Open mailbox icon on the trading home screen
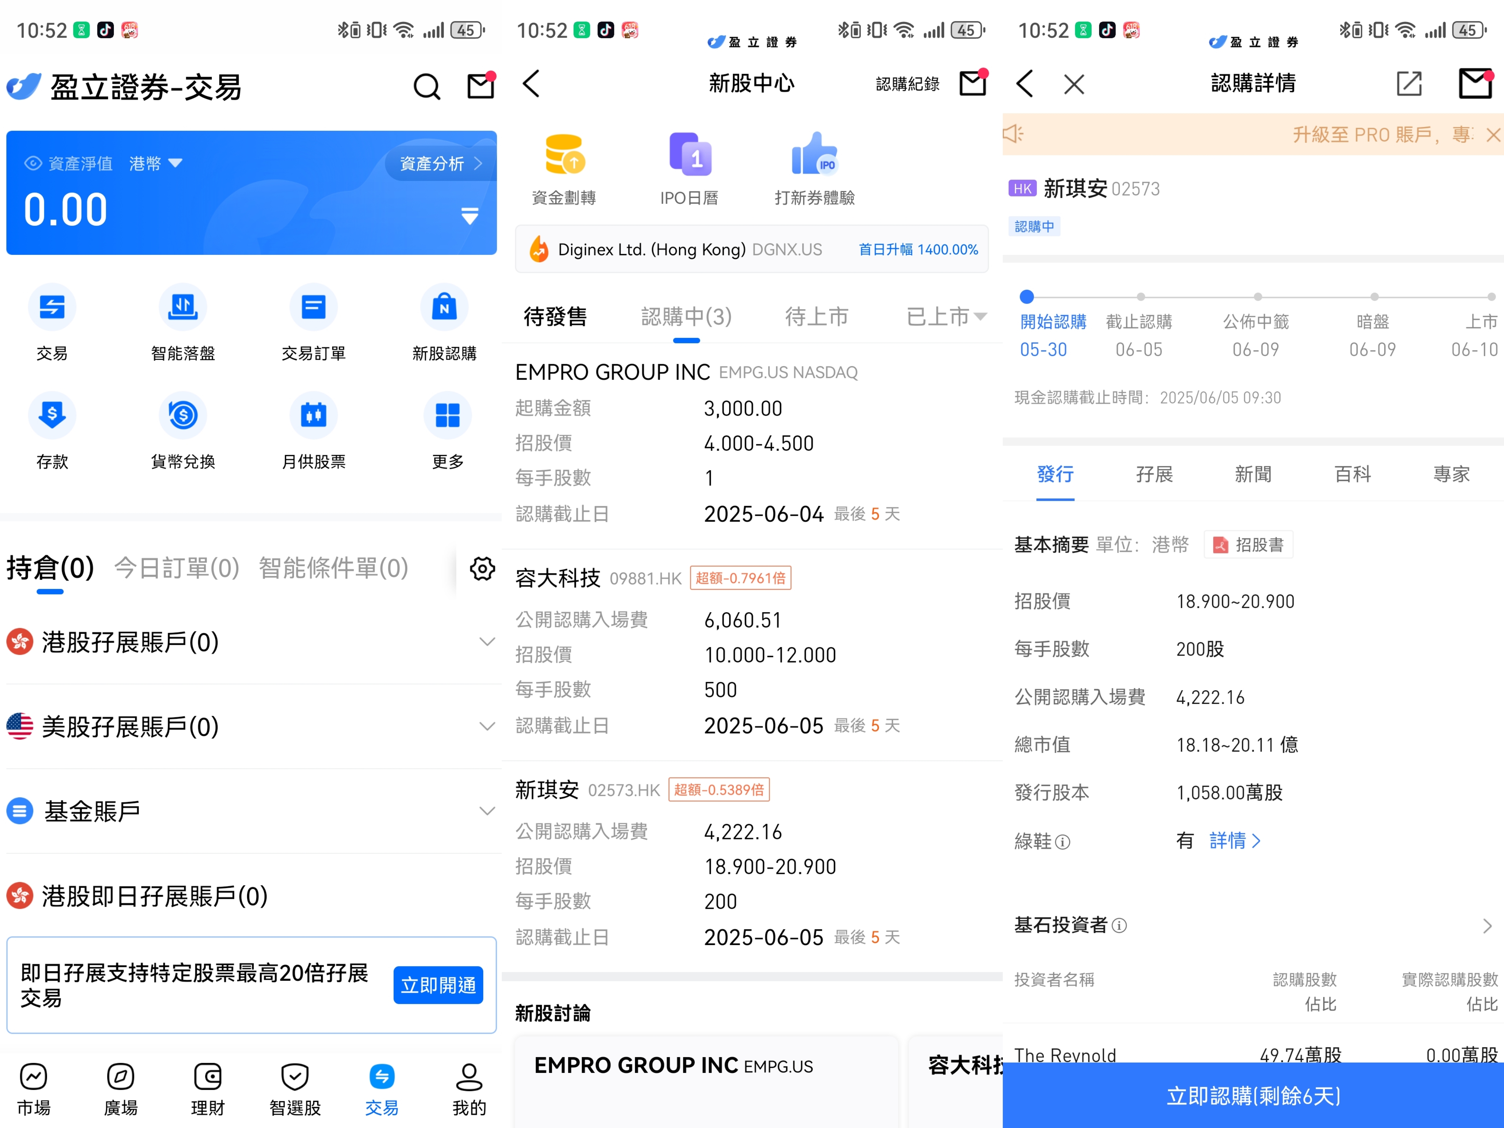 click(481, 86)
